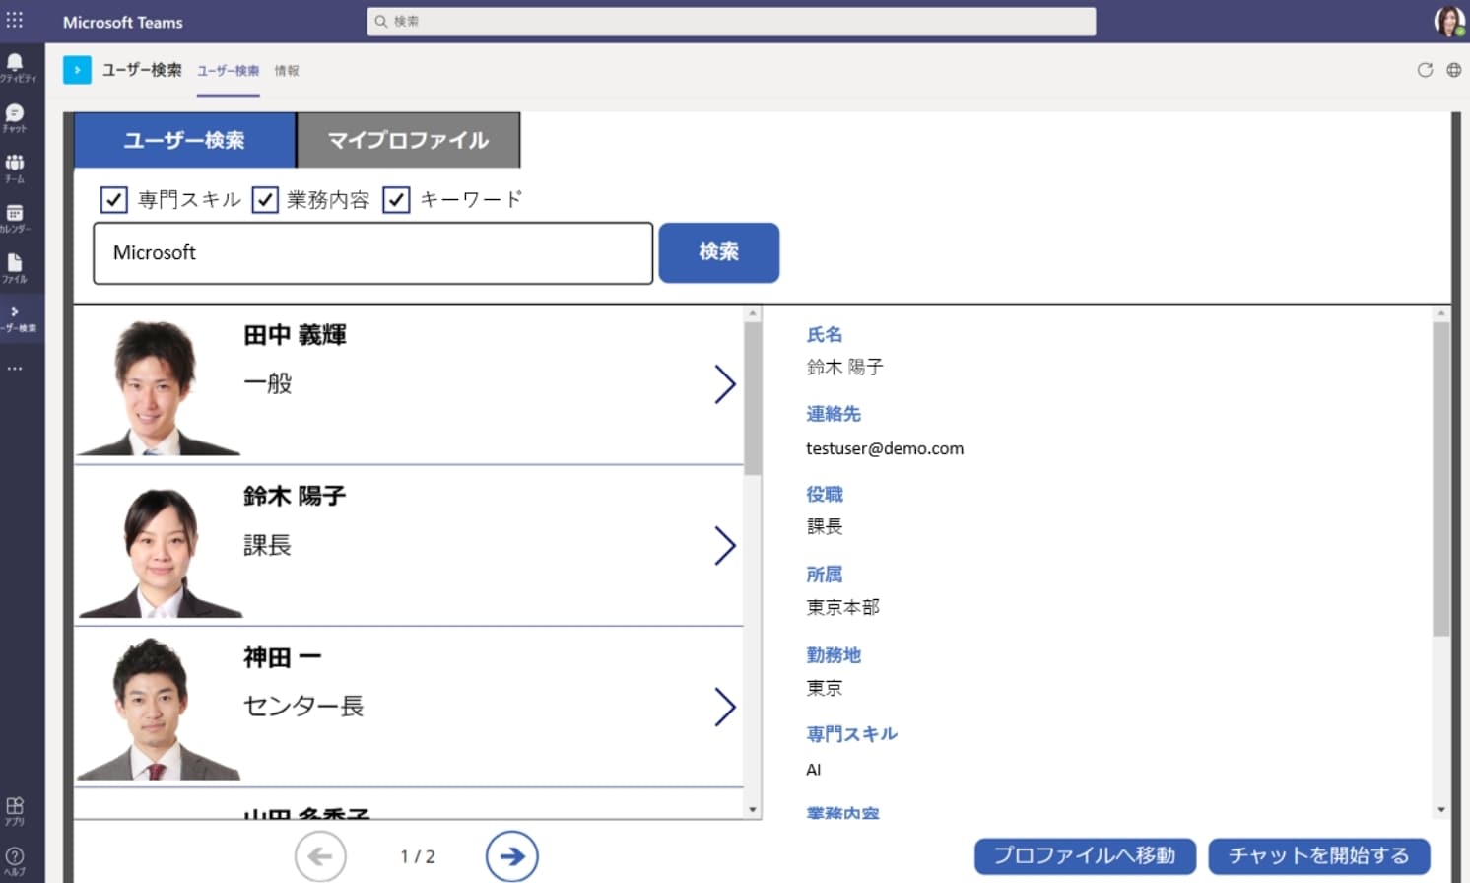Toggle the 業務内容 checkbox
The image size is (1470, 883).
tap(265, 200)
